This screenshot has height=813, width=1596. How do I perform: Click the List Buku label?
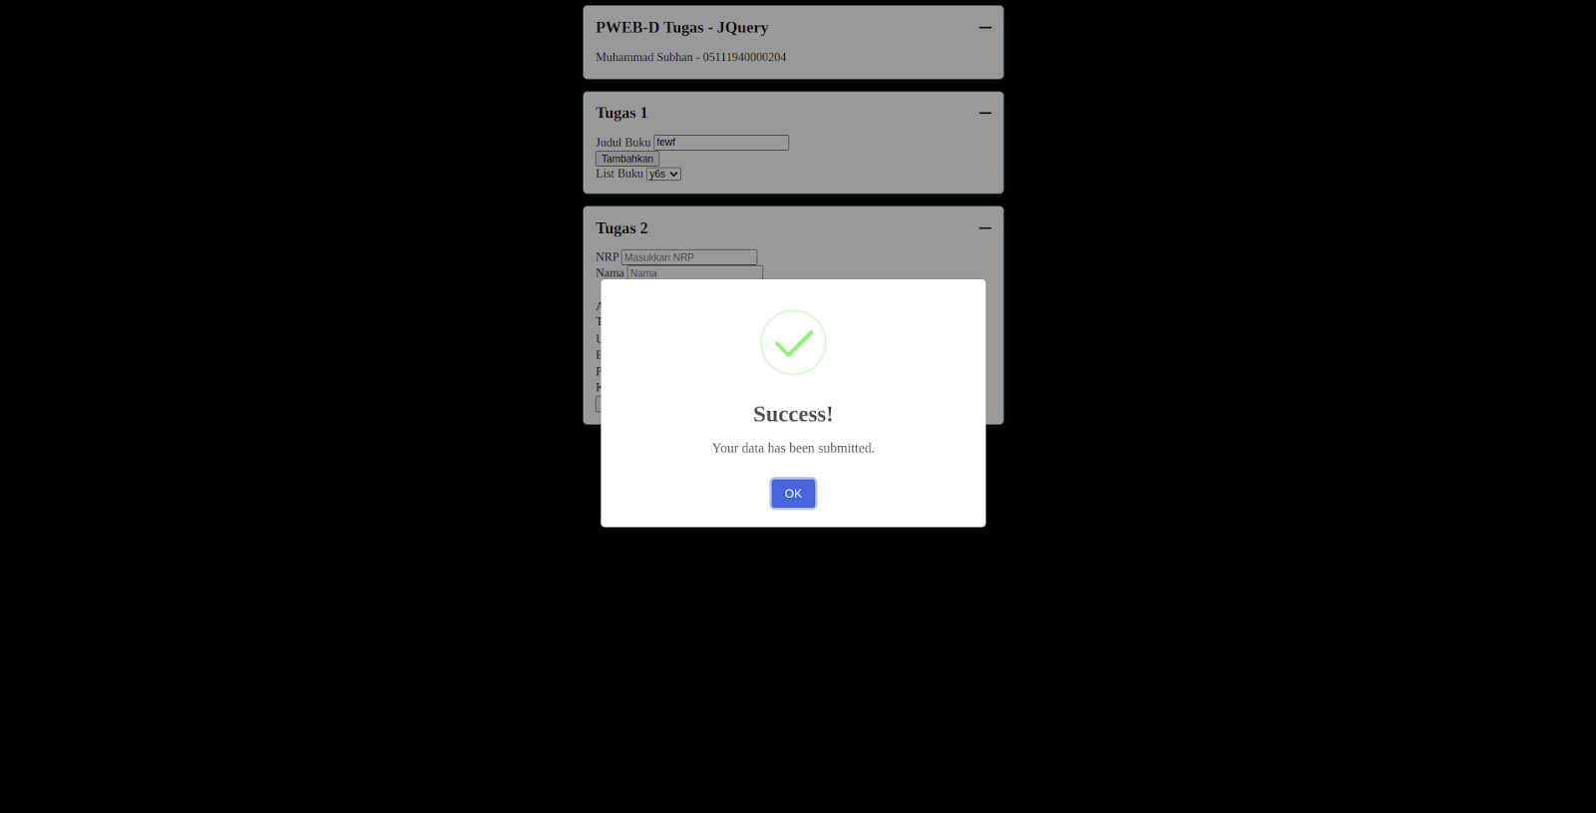pos(619,174)
